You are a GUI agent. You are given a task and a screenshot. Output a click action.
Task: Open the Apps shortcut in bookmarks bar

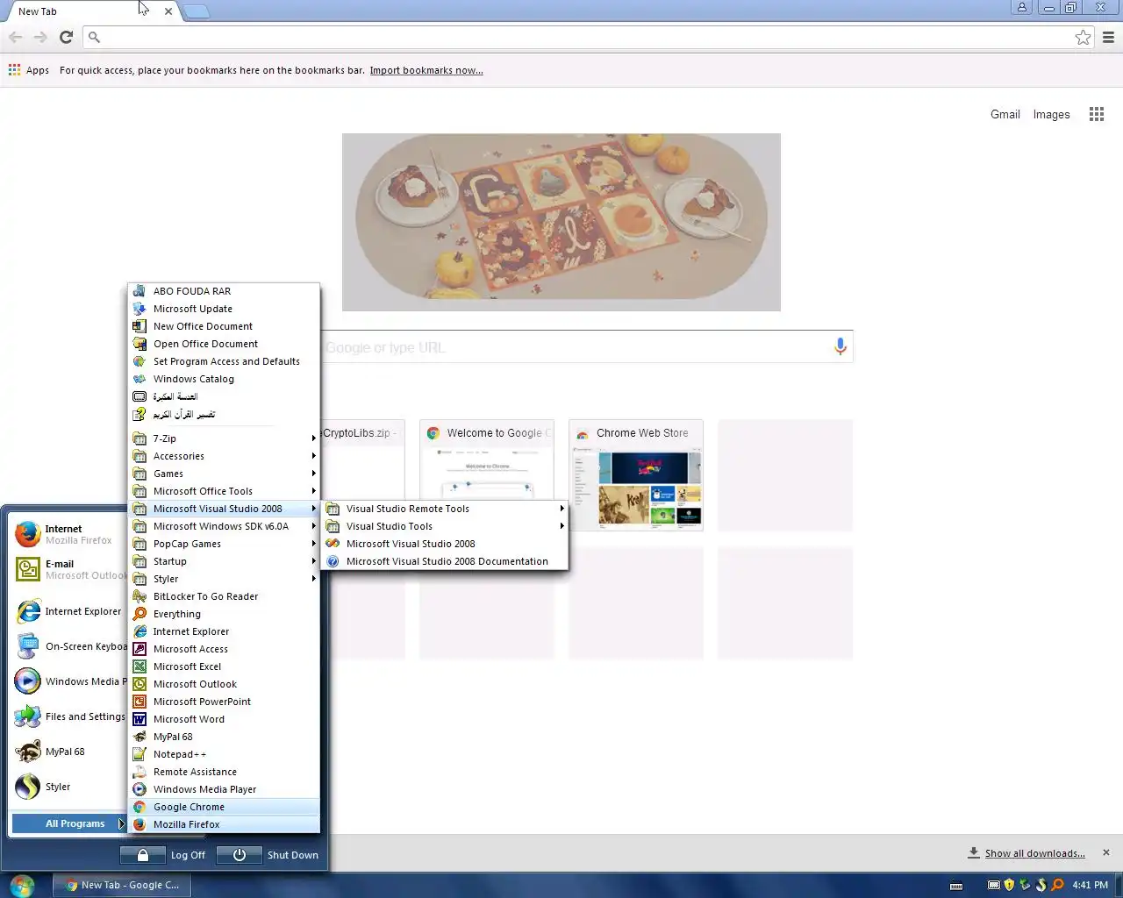(x=29, y=70)
